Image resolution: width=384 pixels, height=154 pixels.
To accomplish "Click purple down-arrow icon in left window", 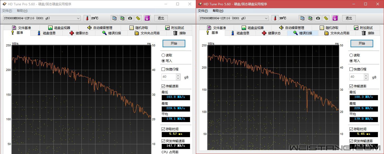I will pyautogui.click(x=147, y=18).
